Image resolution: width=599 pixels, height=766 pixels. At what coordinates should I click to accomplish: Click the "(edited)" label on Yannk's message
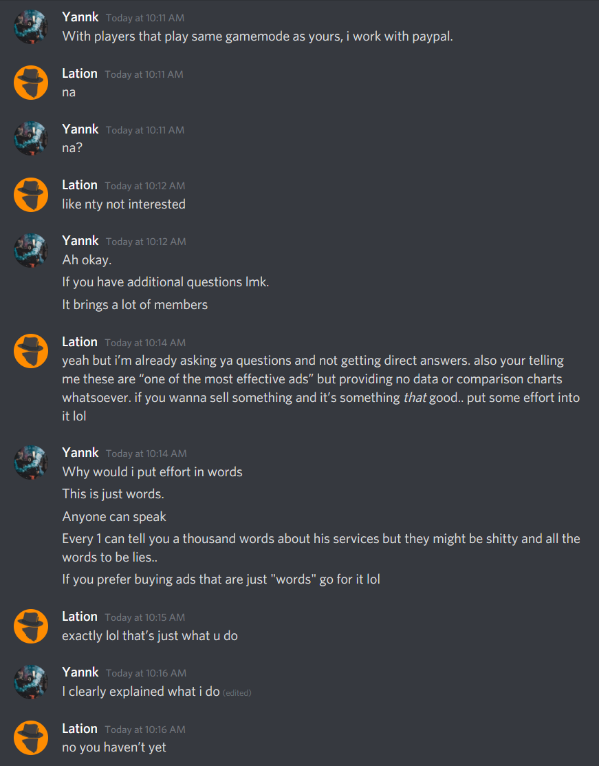point(237,693)
